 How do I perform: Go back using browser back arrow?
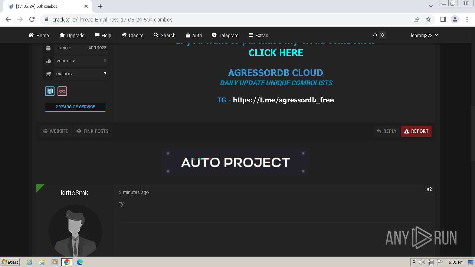pos(8,19)
